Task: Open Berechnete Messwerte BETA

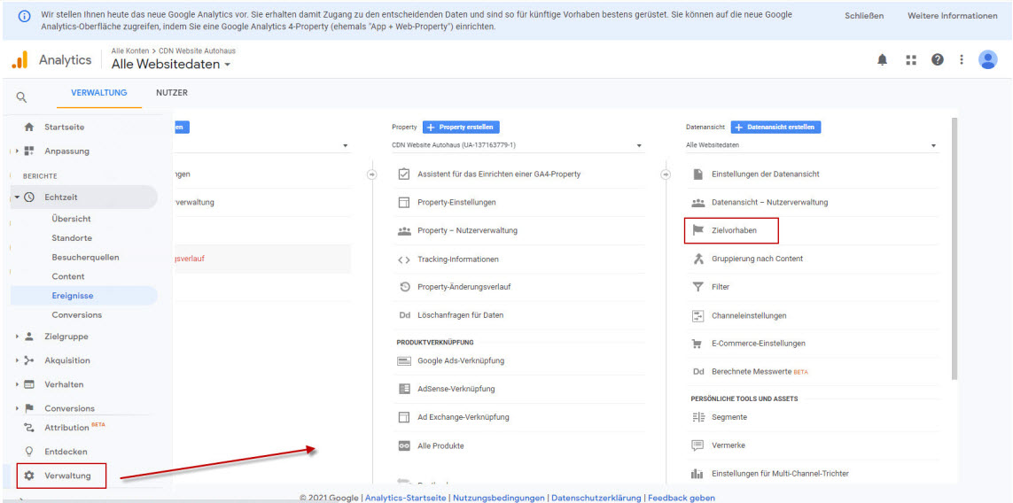Action: (760, 372)
